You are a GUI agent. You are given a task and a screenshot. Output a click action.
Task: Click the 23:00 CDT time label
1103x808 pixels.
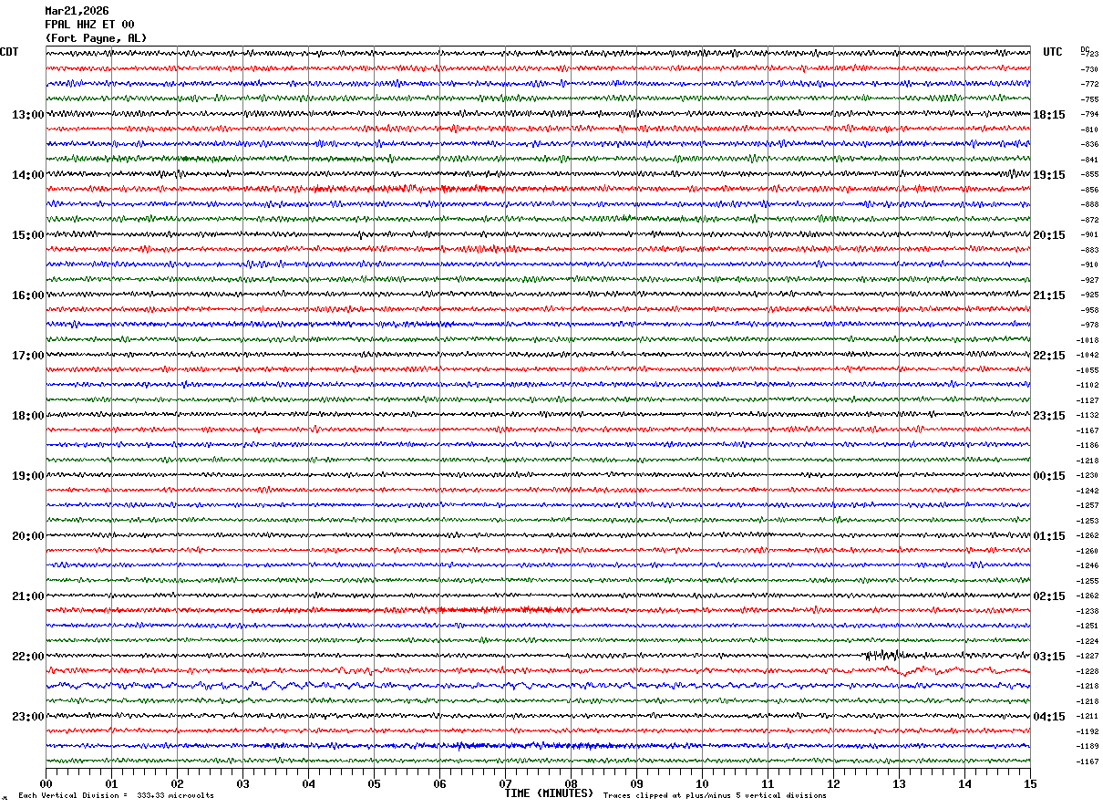click(x=27, y=717)
